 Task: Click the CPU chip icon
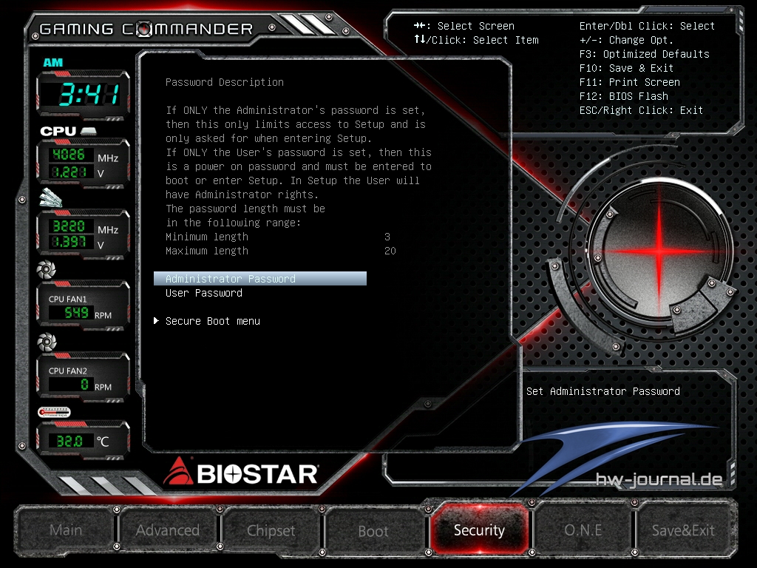point(89,131)
